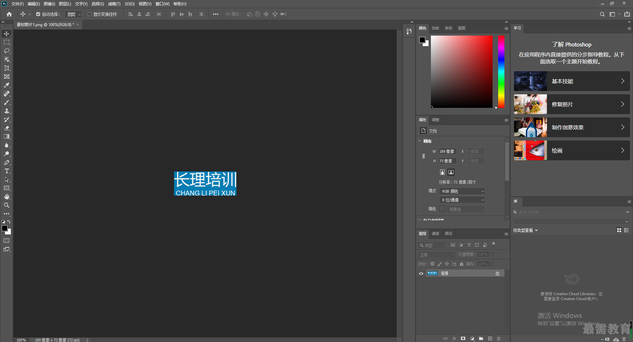The width and height of the screenshot is (633, 342).
Task: Select the History Brush tool
Action: point(7,119)
